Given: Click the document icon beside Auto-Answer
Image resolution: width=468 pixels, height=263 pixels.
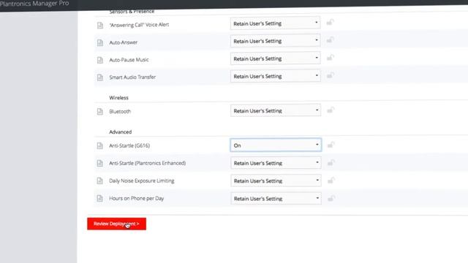Looking at the screenshot, I should pyautogui.click(x=100, y=42).
